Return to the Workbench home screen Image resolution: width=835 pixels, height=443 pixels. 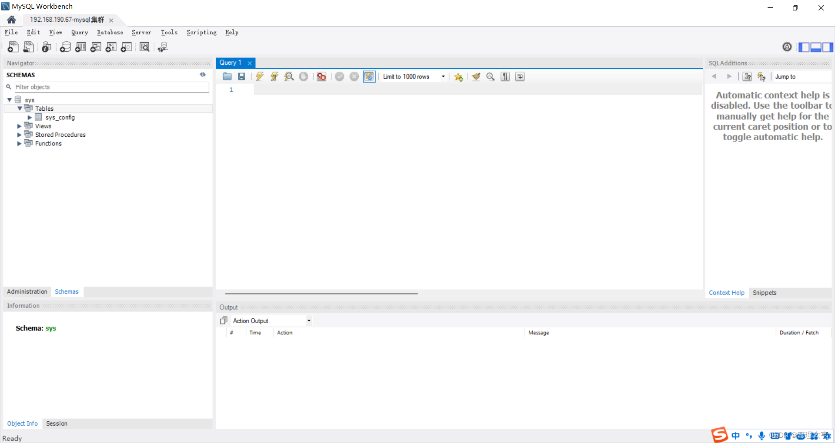[11, 20]
